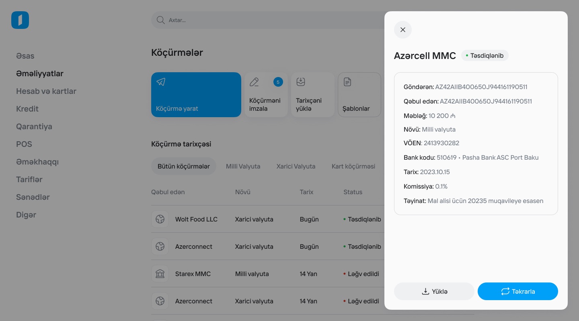The image size is (579, 321).
Task: Click the Starex MMC recipient name
Action: pos(193,274)
